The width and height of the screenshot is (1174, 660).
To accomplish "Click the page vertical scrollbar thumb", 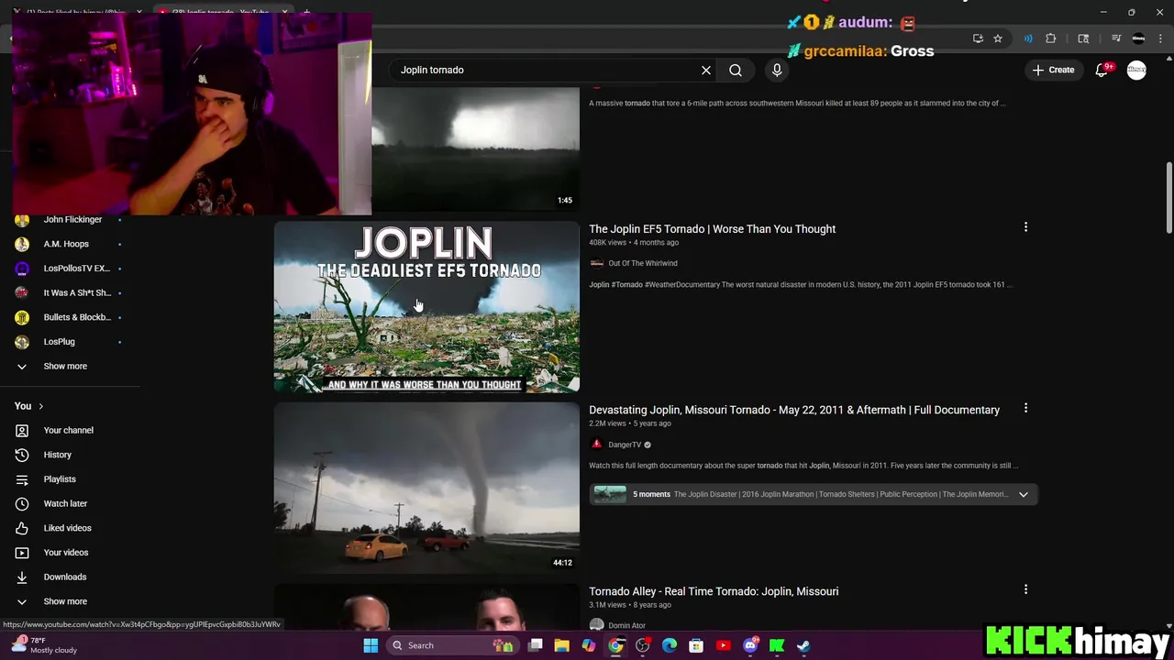I will click(x=1168, y=198).
